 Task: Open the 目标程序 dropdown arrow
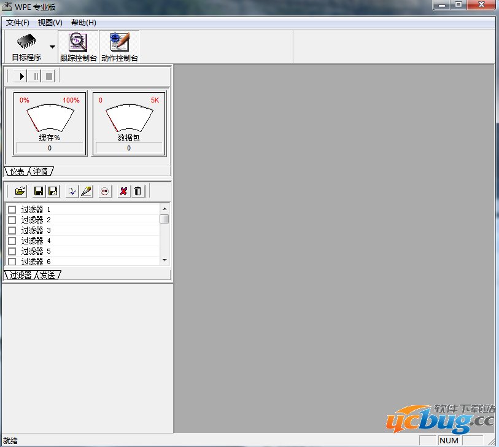(53, 47)
